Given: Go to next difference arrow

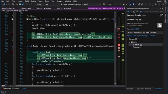Looking at the screenshot, I should tap(127, 4).
